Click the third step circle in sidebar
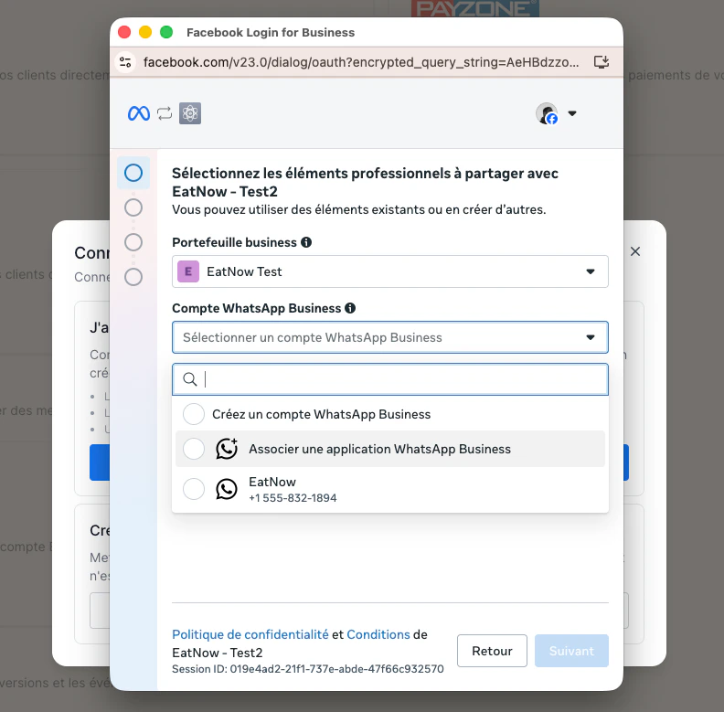Screen dimensions: 724x712 [x=133, y=242]
